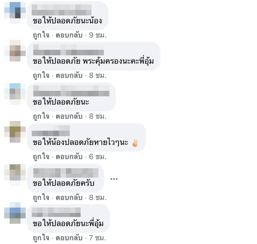Open avatar beside comment พระคุ้มครองนะคะพี่อุ้ม
257x244 pixels.
(x=15, y=51)
